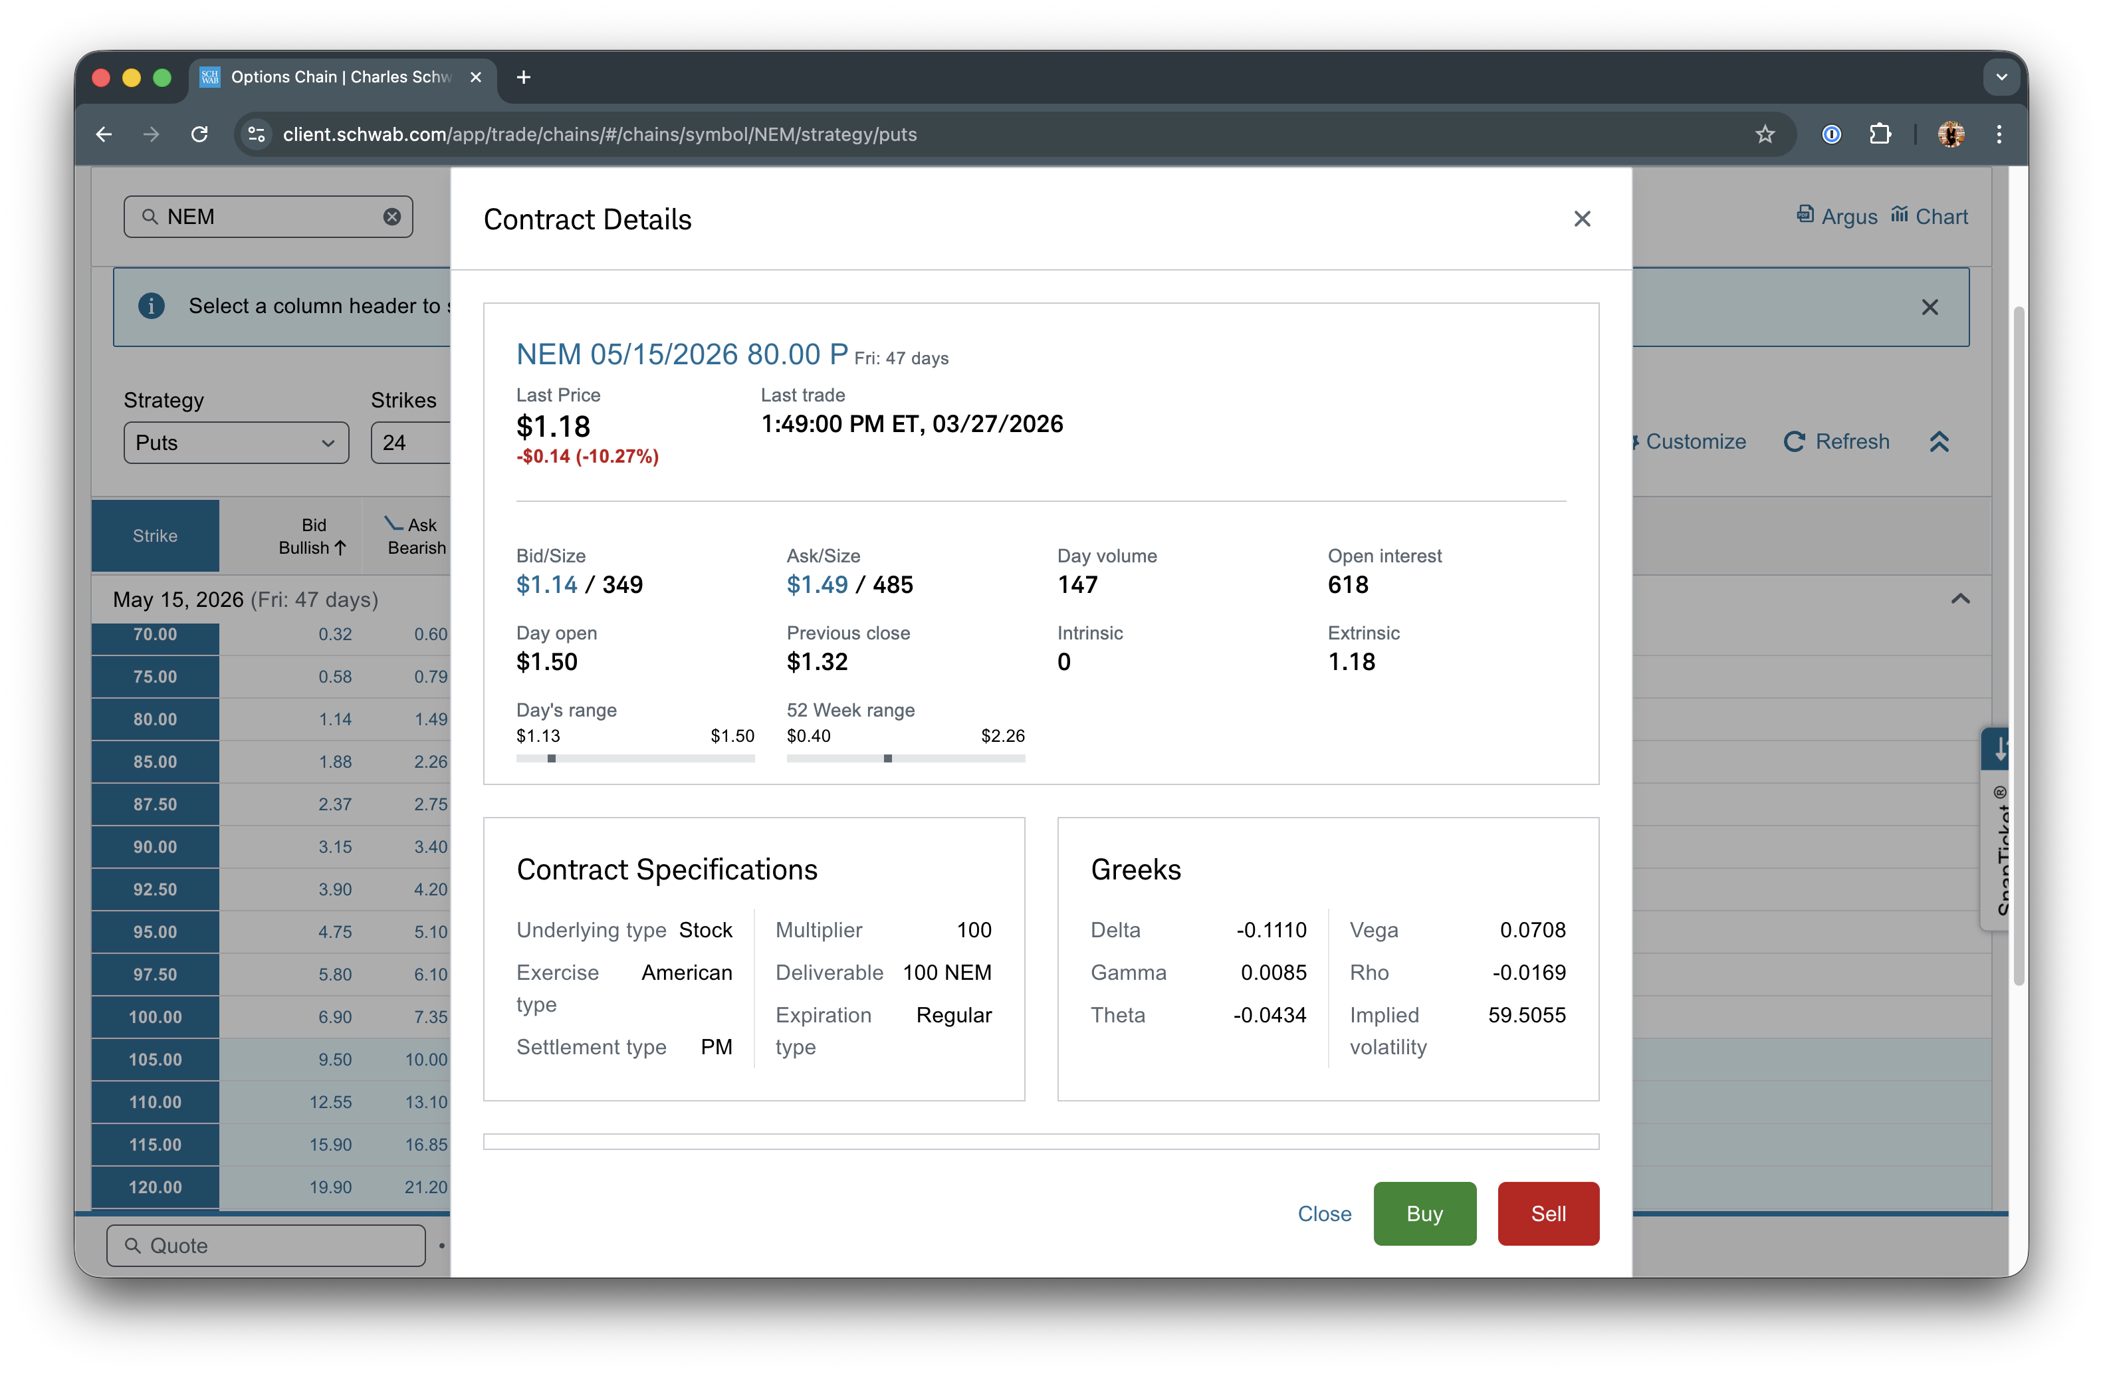Close the Options Chain browser tab
The width and height of the screenshot is (2103, 1376).
(x=475, y=77)
